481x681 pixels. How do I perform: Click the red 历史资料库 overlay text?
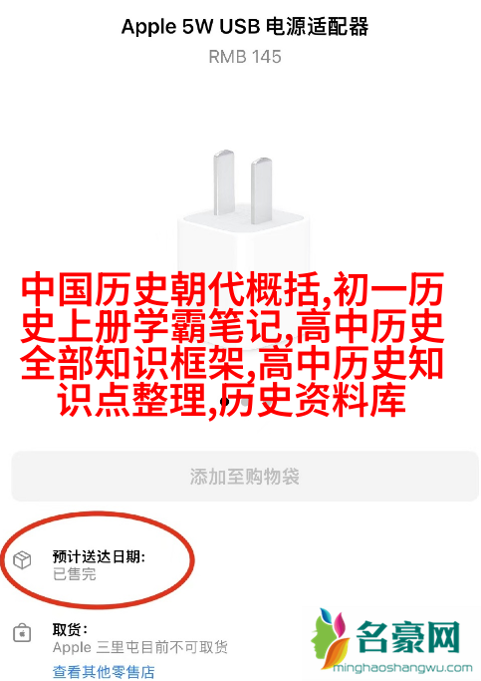tap(313, 400)
